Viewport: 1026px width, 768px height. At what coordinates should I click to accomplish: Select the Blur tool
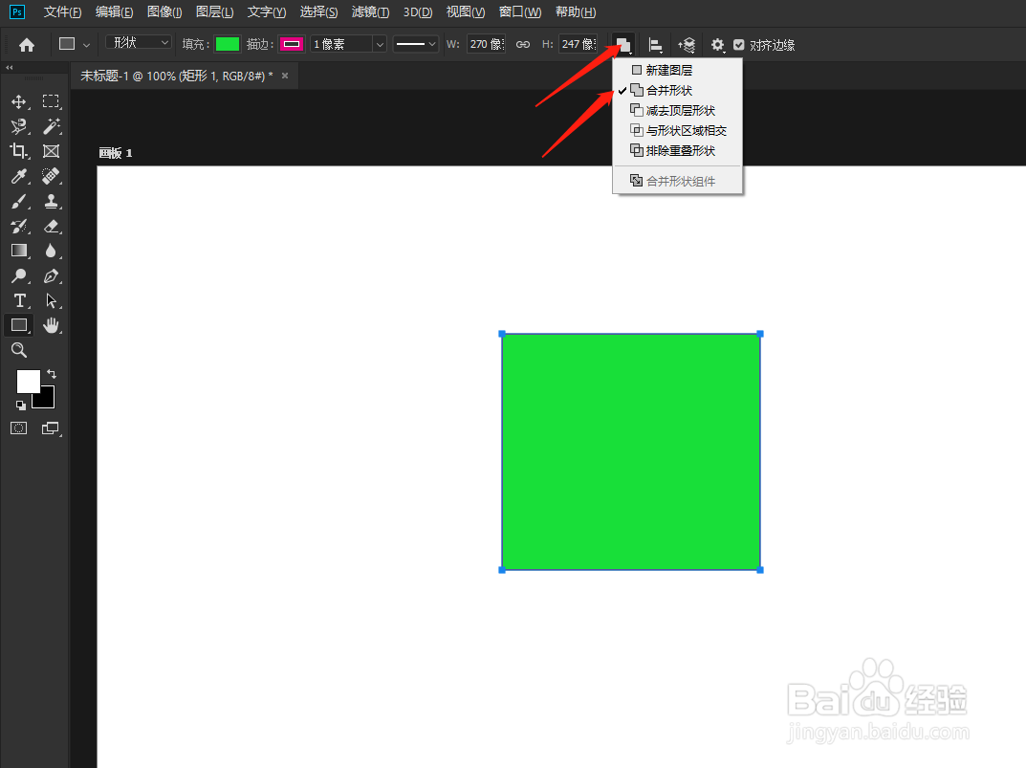coord(51,251)
